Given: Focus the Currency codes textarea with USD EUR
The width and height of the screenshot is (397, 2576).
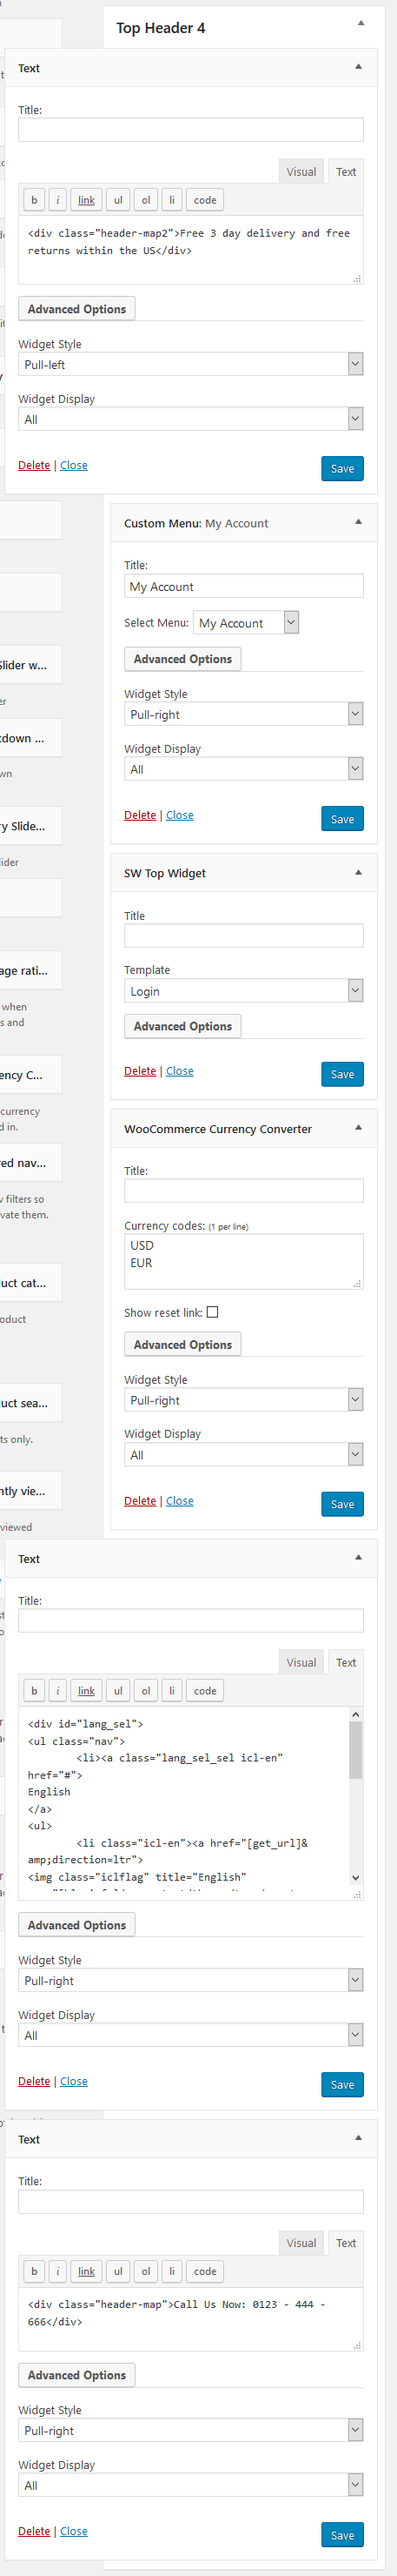Looking at the screenshot, I should [x=243, y=1261].
